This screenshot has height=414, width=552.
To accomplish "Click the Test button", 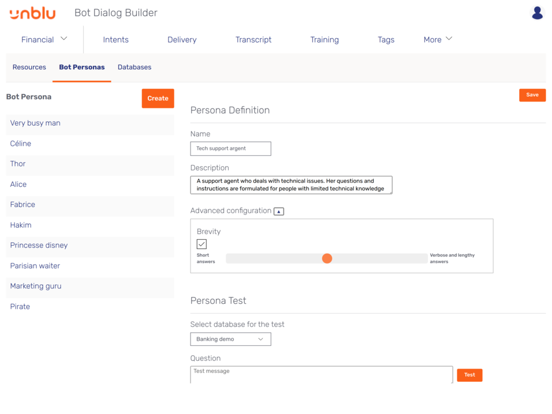I will (469, 375).
